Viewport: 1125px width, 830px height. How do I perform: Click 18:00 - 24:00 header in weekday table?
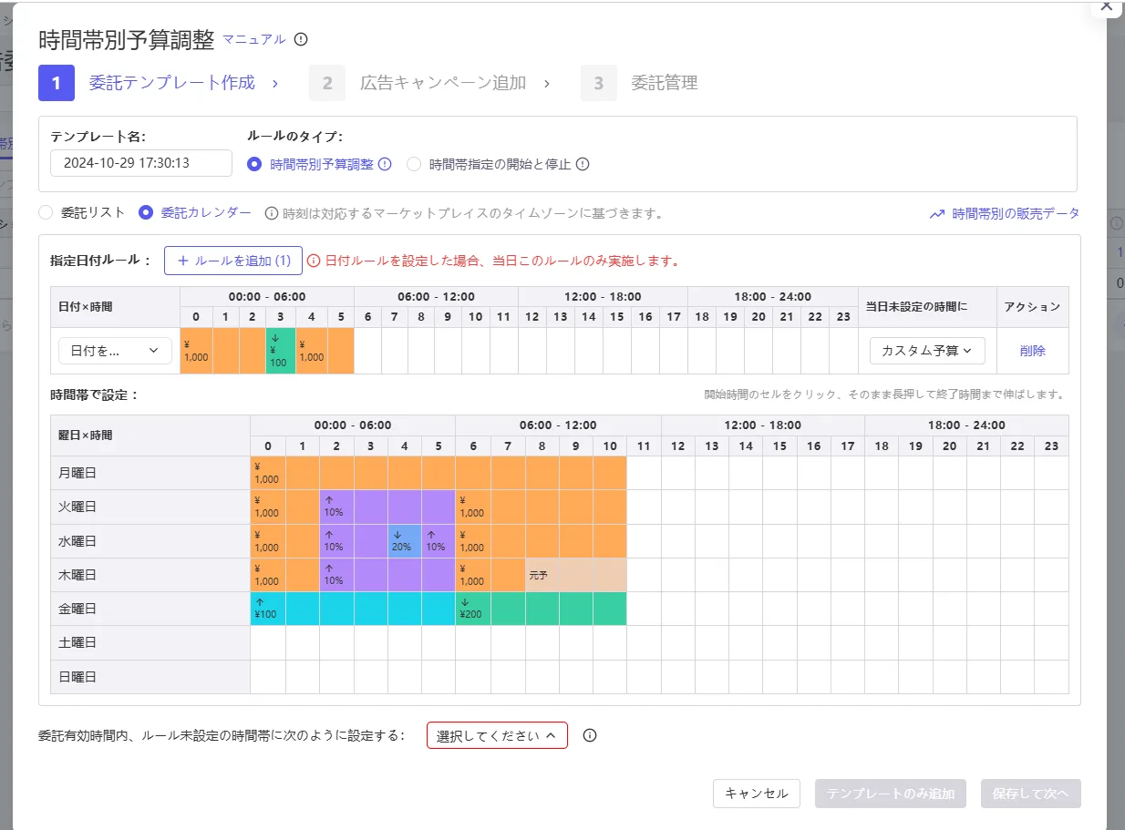(966, 425)
